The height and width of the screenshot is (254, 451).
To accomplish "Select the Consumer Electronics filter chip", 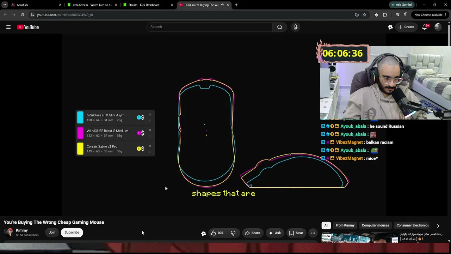I will click(x=413, y=225).
